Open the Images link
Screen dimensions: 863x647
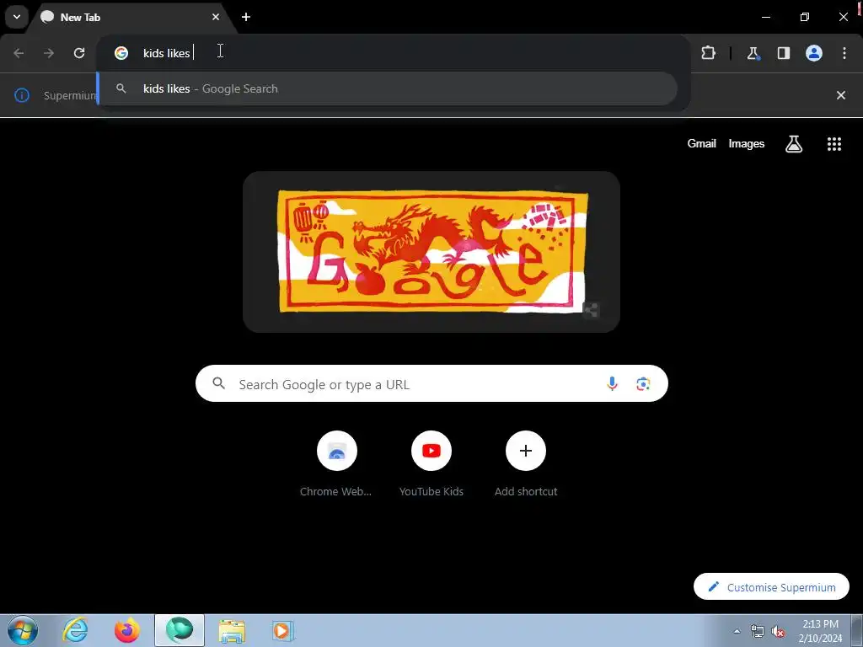click(x=747, y=143)
